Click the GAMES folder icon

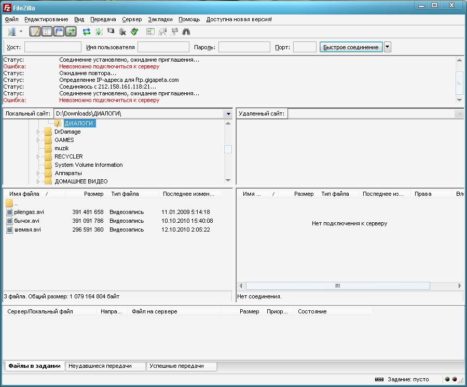48,140
